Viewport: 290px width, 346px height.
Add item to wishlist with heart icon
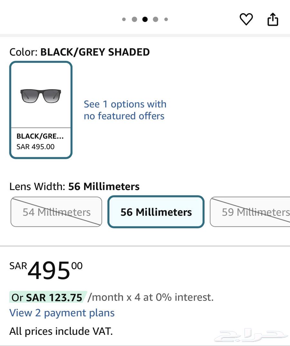pyautogui.click(x=246, y=19)
